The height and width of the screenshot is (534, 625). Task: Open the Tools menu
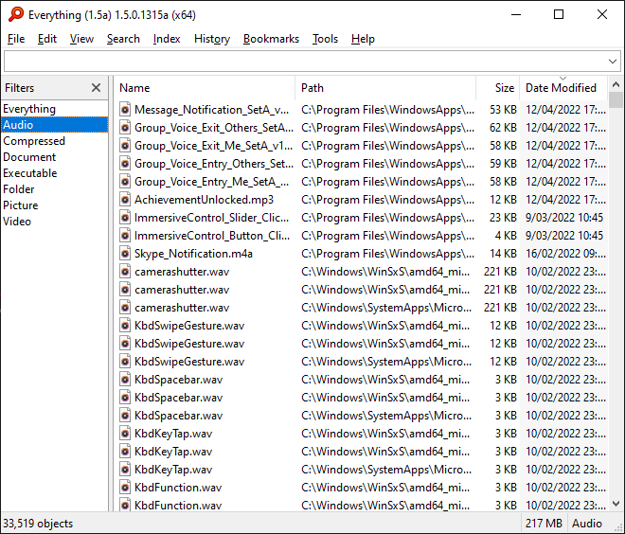(325, 39)
